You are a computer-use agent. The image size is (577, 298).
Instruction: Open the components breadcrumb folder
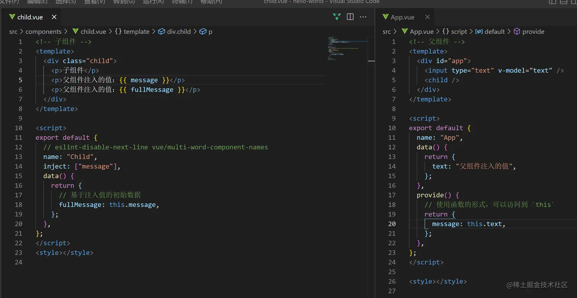44,32
